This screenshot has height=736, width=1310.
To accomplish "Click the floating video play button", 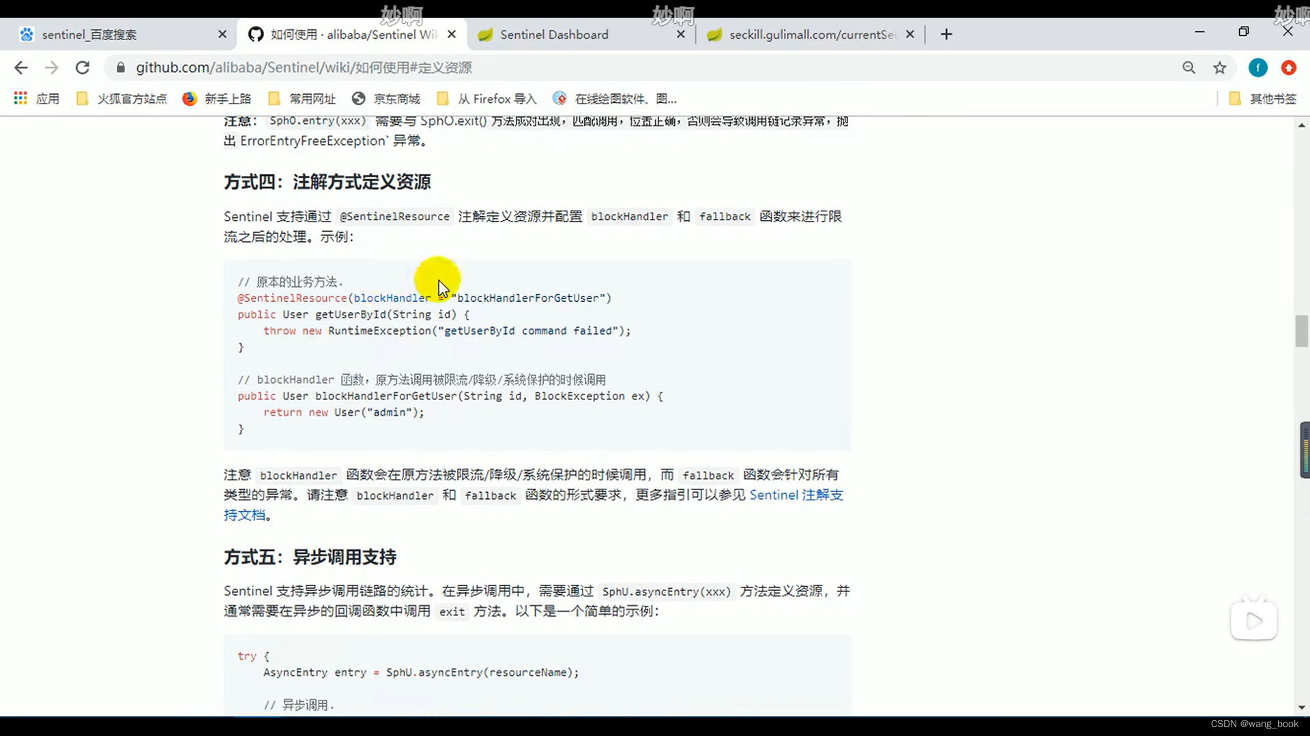I will click(x=1254, y=621).
